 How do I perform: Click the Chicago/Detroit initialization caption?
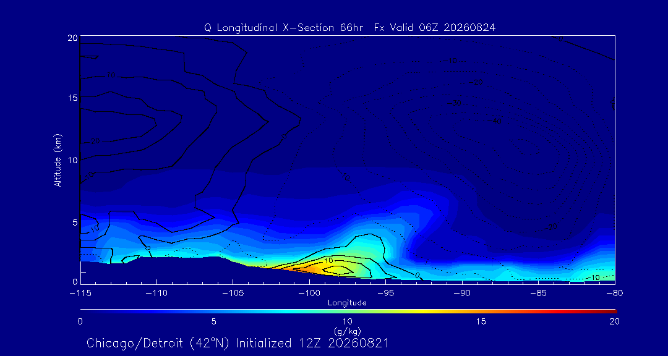click(238, 343)
